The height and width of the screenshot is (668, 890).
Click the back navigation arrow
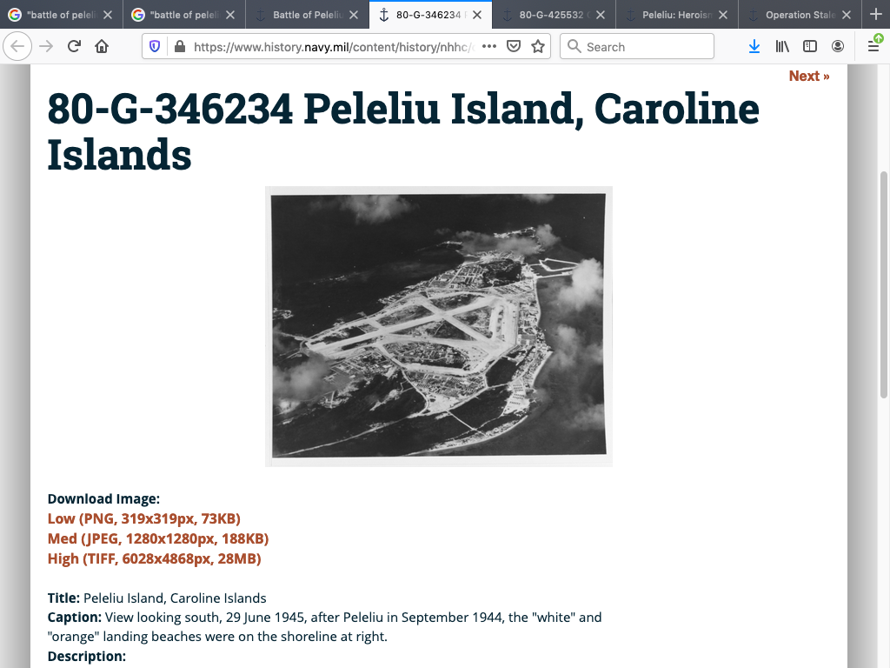tap(18, 47)
